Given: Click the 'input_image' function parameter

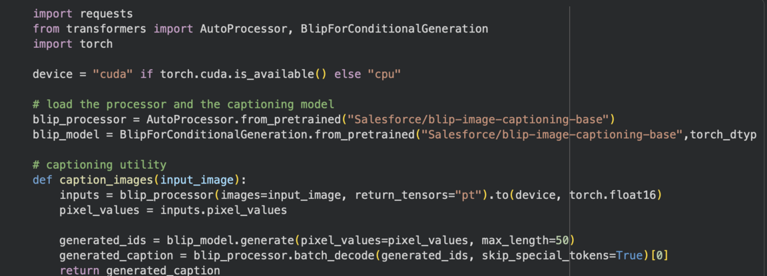Looking at the screenshot, I should pos(196,180).
